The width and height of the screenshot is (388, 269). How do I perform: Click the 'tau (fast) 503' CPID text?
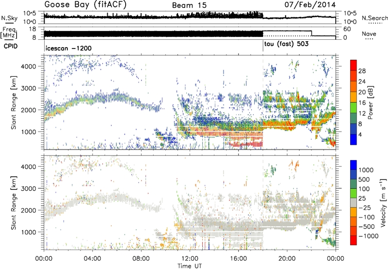[286, 44]
